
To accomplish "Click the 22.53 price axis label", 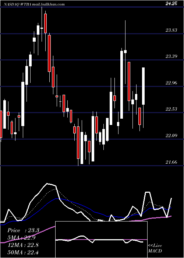I will (x=171, y=109).
